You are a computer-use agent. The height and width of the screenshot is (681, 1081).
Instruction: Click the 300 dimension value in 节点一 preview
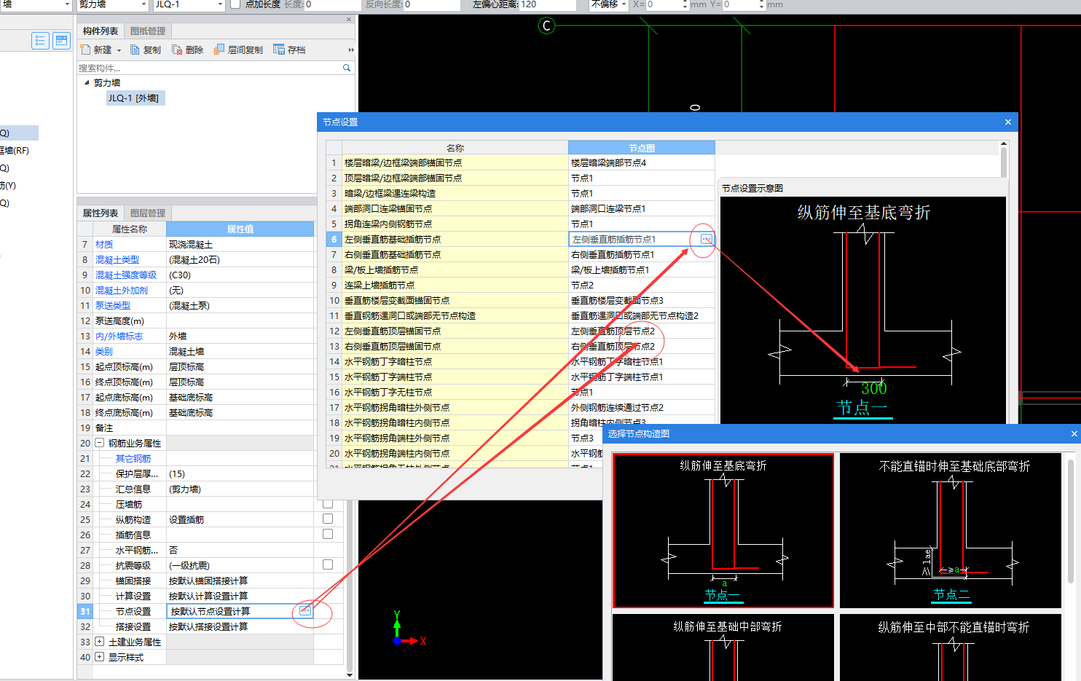click(874, 388)
